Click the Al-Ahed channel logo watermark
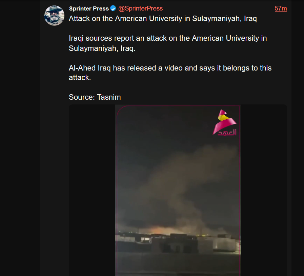Image resolution: width=304 pixels, height=276 pixels. pyautogui.click(x=225, y=123)
